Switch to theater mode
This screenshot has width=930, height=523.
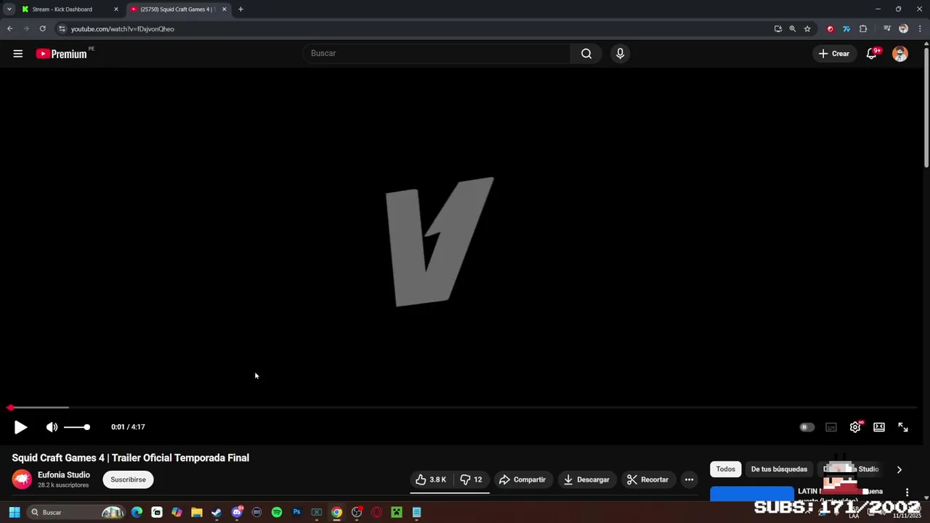pos(879,427)
